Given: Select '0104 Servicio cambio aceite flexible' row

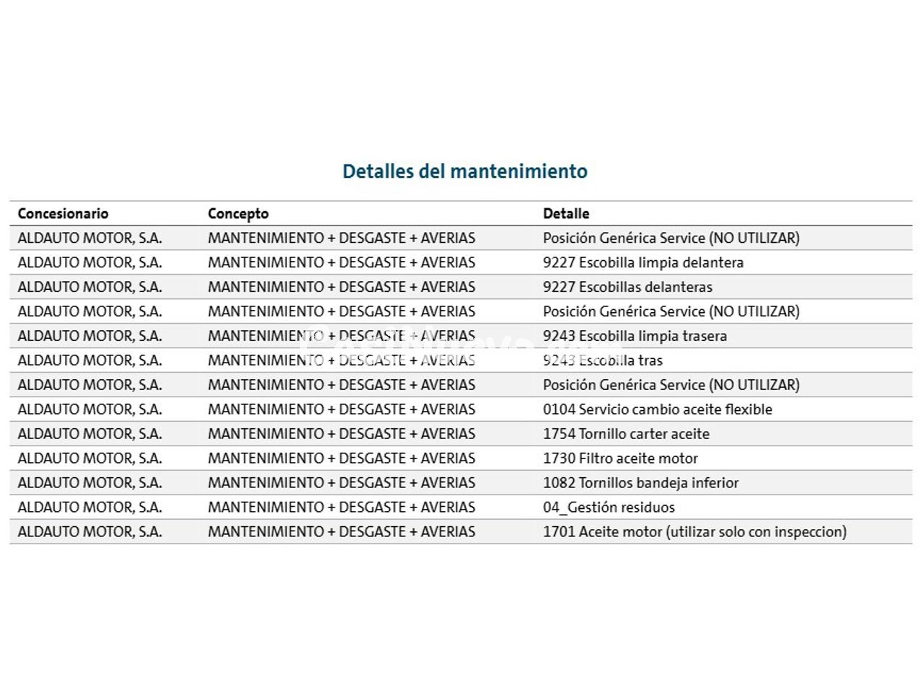Looking at the screenshot, I should pyautogui.click(x=657, y=409).
